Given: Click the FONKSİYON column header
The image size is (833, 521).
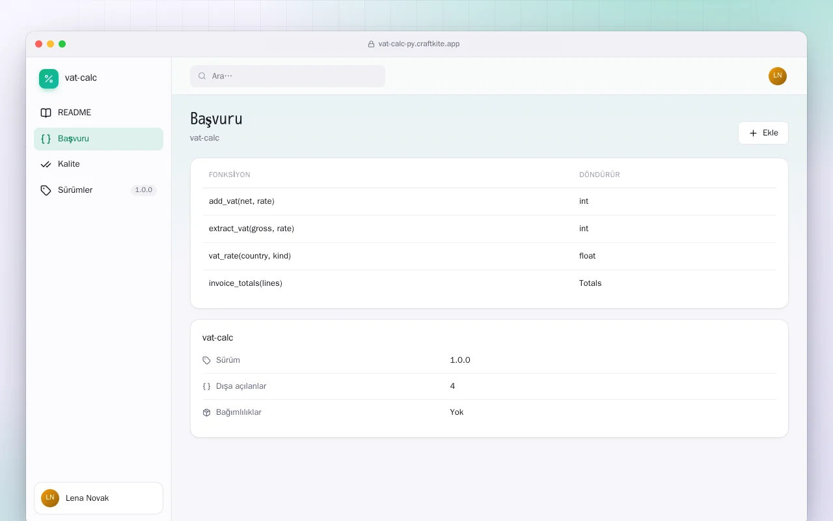Looking at the screenshot, I should click(230, 175).
